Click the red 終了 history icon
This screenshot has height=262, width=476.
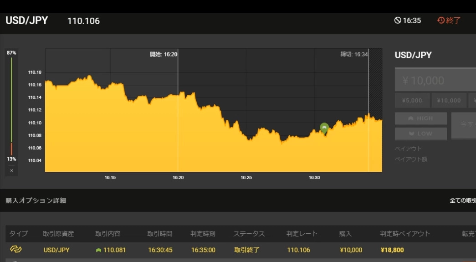441,21
